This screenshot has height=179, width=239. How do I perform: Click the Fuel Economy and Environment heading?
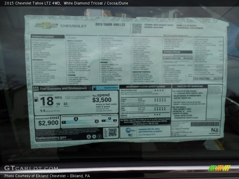point(63,88)
